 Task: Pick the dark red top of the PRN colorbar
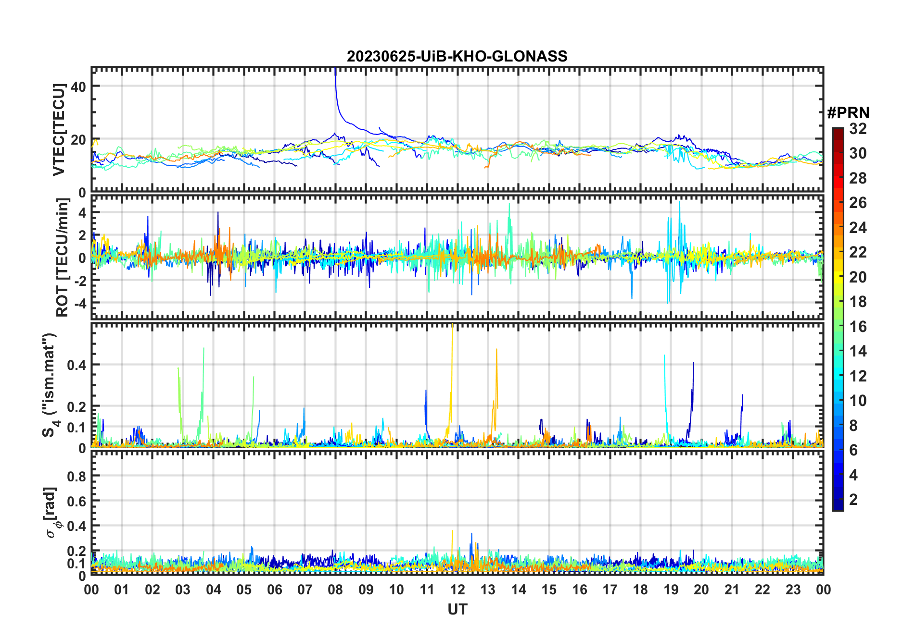coord(838,131)
